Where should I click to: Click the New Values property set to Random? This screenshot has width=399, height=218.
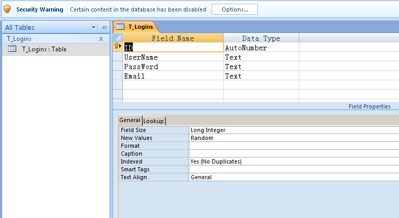[x=293, y=138]
